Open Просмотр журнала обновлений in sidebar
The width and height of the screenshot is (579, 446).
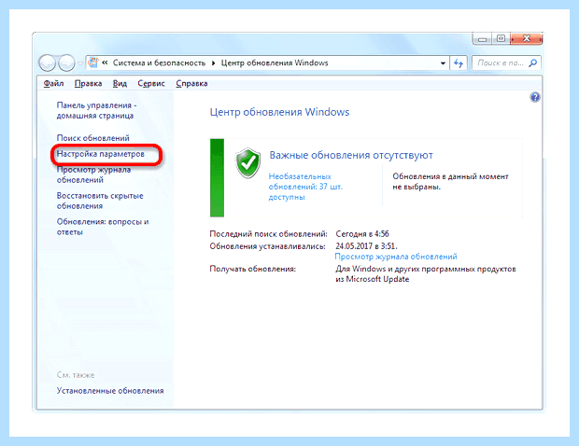(x=93, y=174)
